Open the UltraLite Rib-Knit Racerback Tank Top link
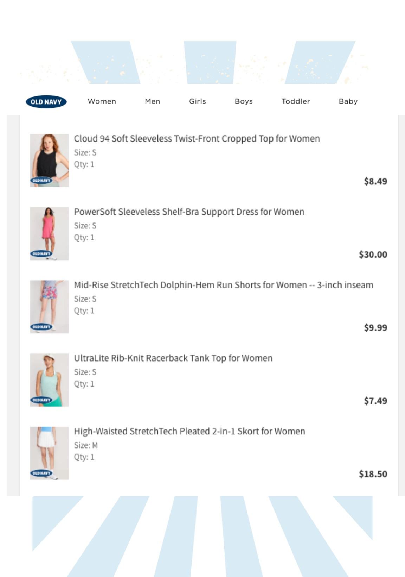405x577 pixels. click(173, 358)
